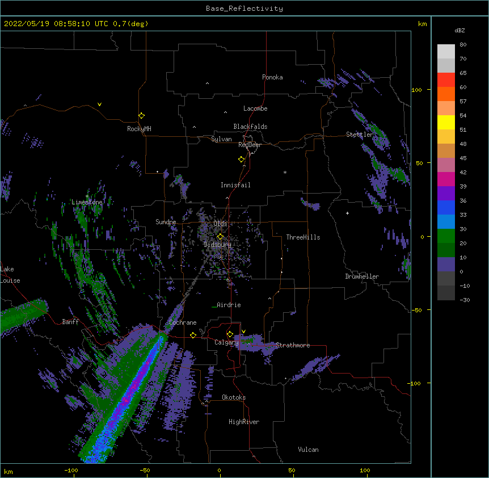Click the Lacombe city label
Image resolution: width=489 pixels, height=478 pixels.
255,108
